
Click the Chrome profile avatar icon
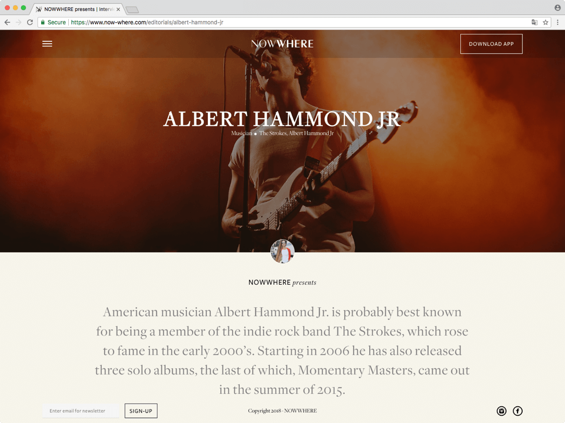[x=557, y=8]
